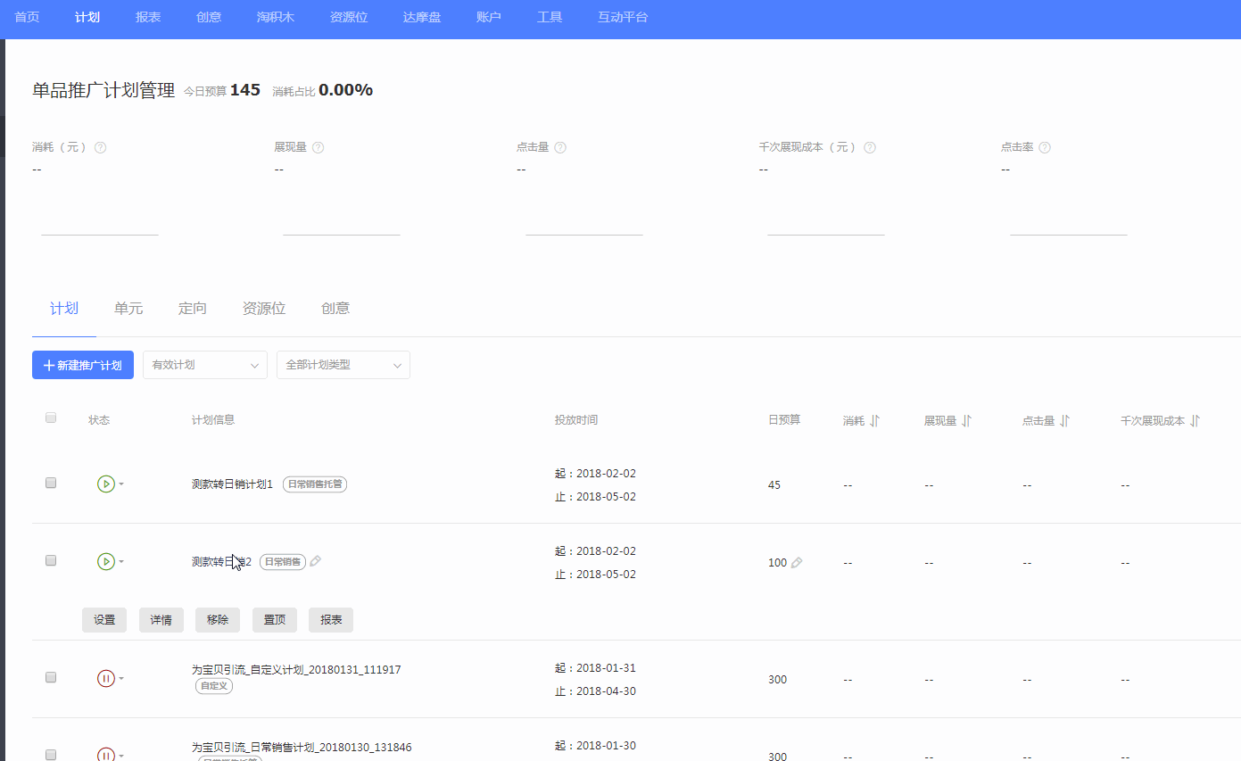Click help icon next to 消耗（元）
This screenshot has height=761, width=1241.
click(100, 147)
